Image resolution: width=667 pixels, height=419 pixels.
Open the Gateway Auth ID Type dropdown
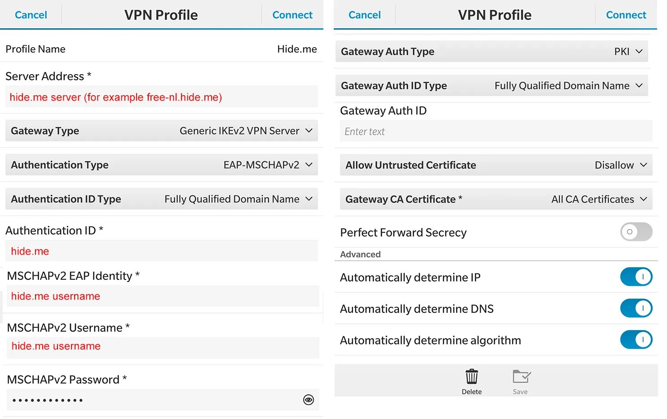491,86
